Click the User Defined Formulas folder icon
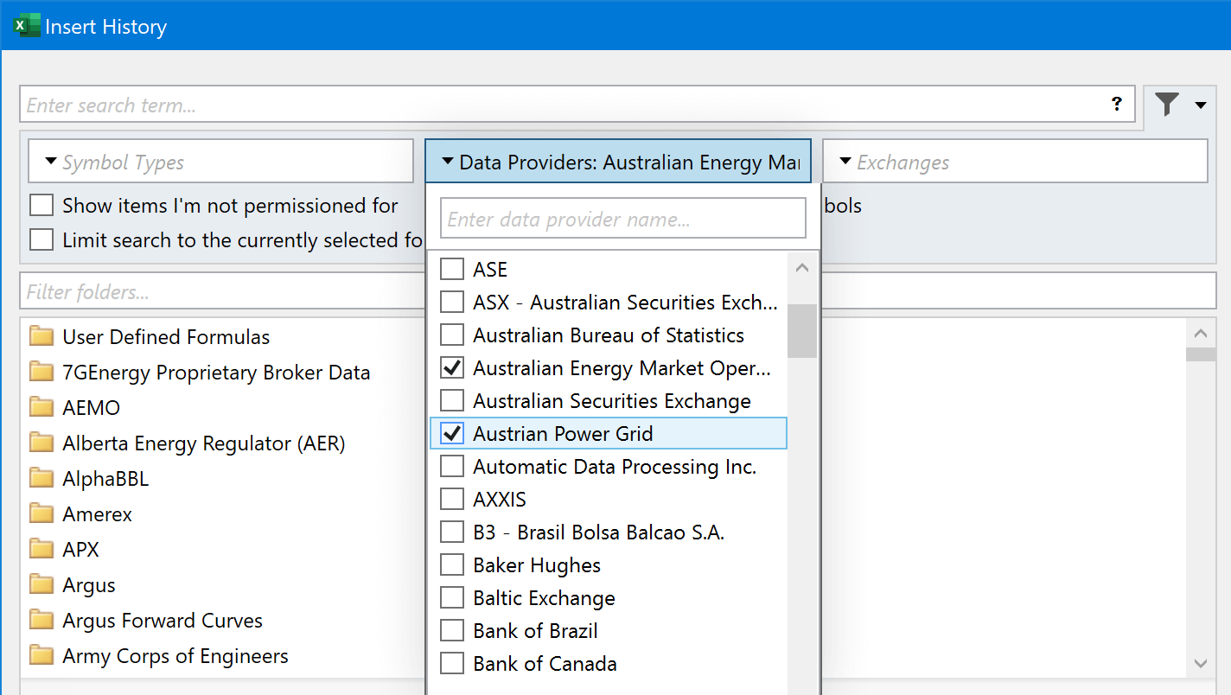1231x695 pixels. [41, 336]
